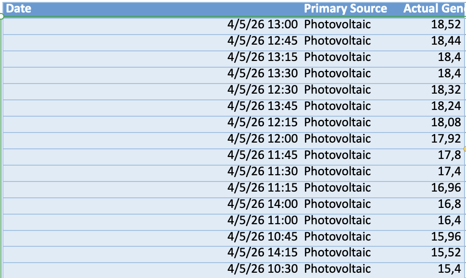Click the date cell 4/5/26 14:00
The image size is (466, 278).
(263, 204)
